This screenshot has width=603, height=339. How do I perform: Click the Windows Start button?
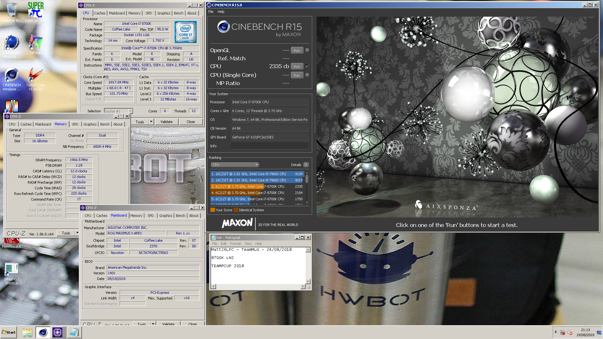point(8,332)
